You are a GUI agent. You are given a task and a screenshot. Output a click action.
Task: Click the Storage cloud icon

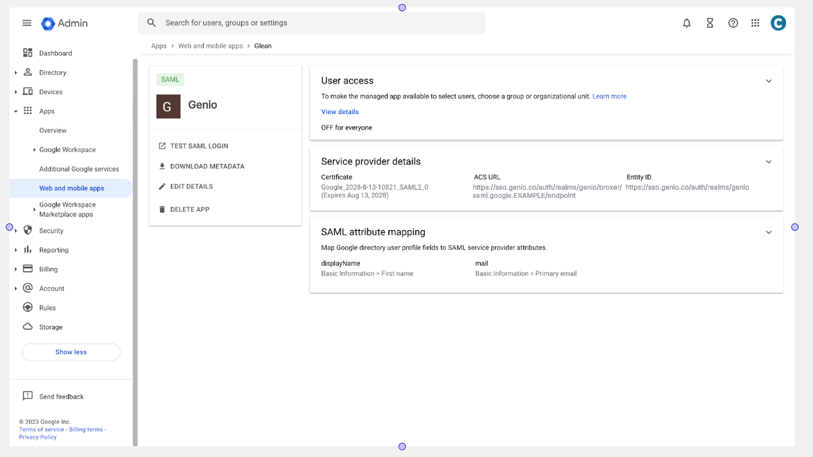28,327
